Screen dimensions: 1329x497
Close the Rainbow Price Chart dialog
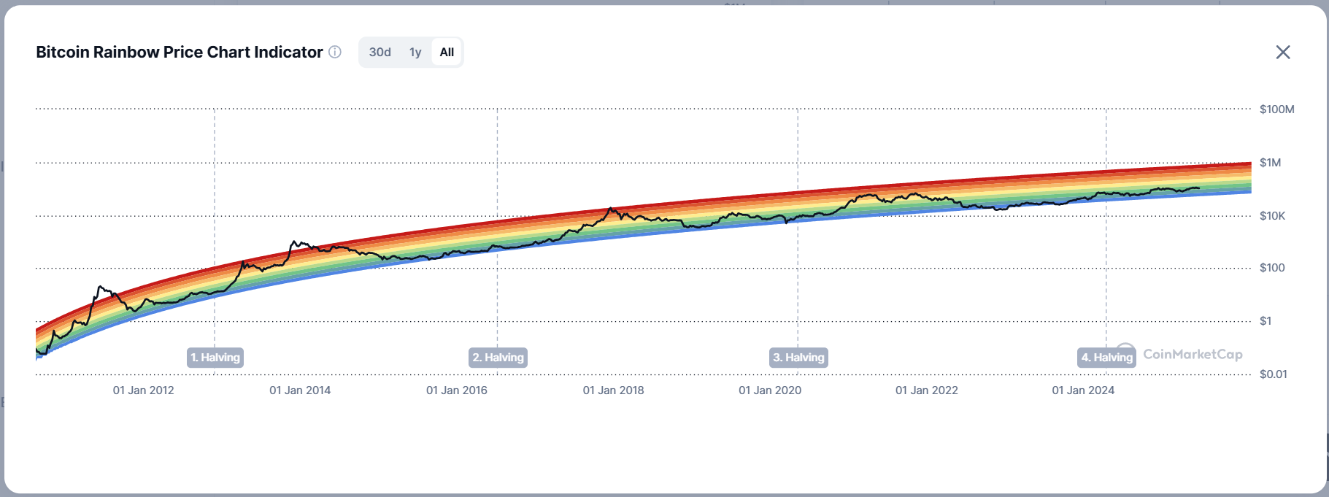tap(1283, 52)
